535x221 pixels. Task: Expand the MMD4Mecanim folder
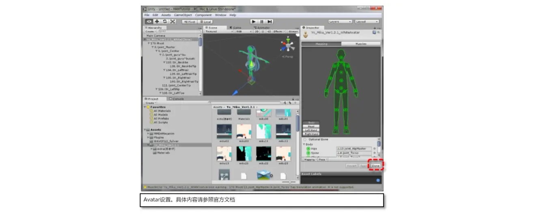(x=148, y=134)
